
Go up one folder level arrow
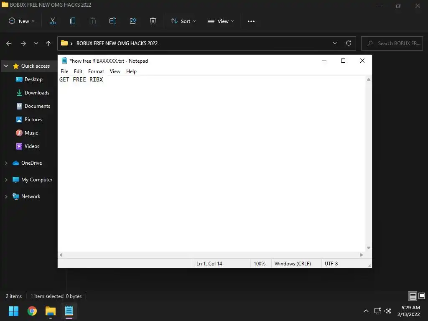pos(48,43)
